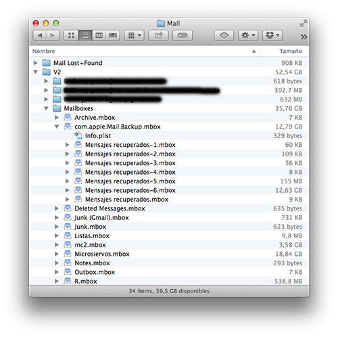Viewport: 338px width, 337px height.
Task: Expand Archive.mbox
Action: (57, 118)
